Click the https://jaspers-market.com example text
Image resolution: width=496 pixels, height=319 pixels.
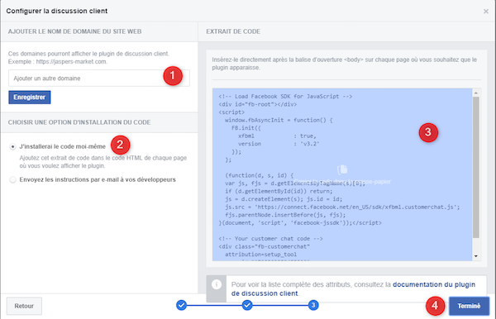point(71,62)
